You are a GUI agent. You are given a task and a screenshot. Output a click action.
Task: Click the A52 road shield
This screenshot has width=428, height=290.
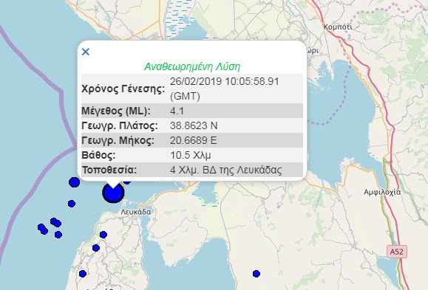[397, 252]
